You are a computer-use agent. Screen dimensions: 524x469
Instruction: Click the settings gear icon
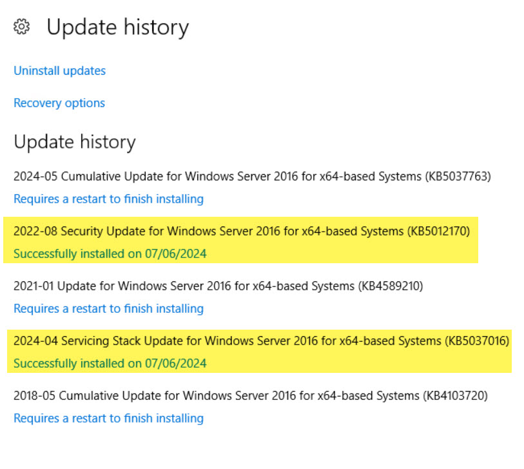coord(22,27)
